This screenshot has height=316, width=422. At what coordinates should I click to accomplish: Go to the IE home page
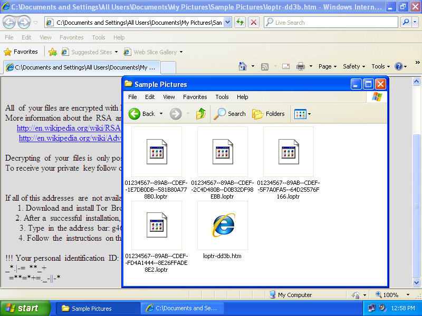point(243,66)
